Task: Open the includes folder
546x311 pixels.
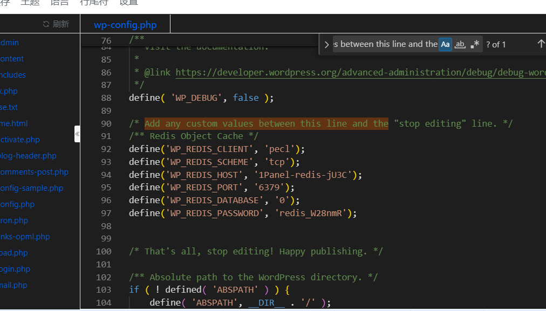Action: (x=12, y=75)
